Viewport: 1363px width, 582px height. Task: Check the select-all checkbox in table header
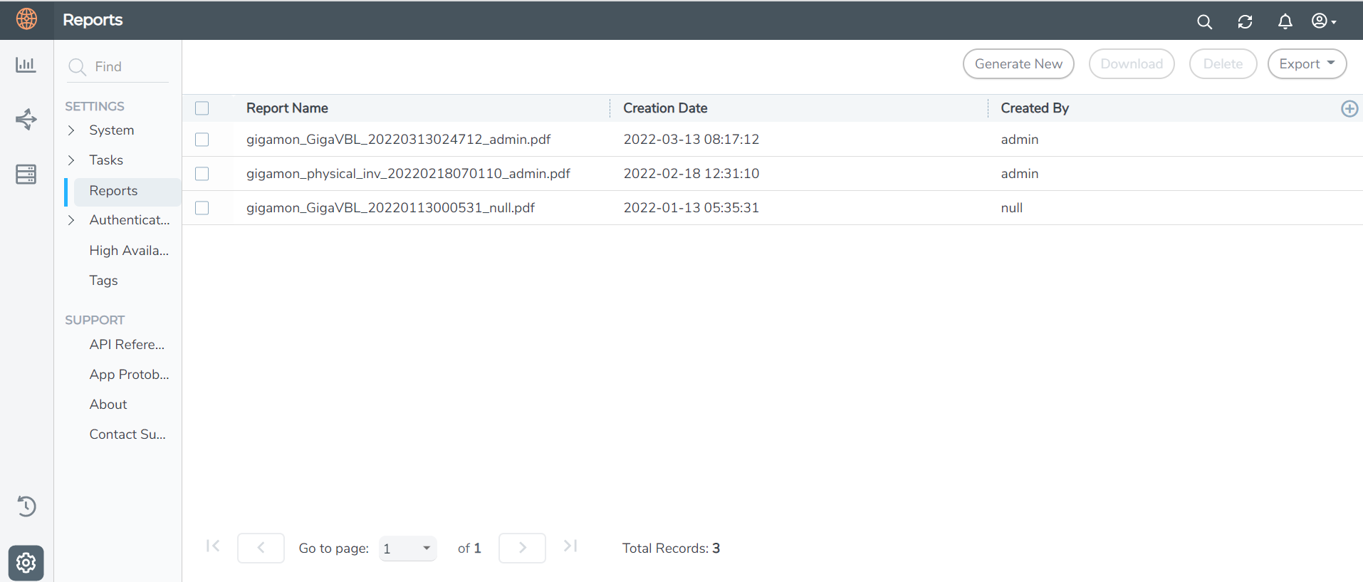(202, 108)
